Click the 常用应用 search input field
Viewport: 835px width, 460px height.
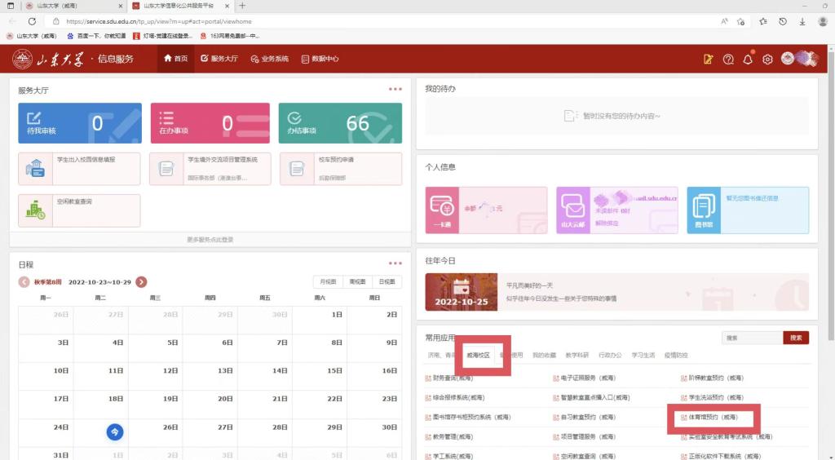(751, 338)
